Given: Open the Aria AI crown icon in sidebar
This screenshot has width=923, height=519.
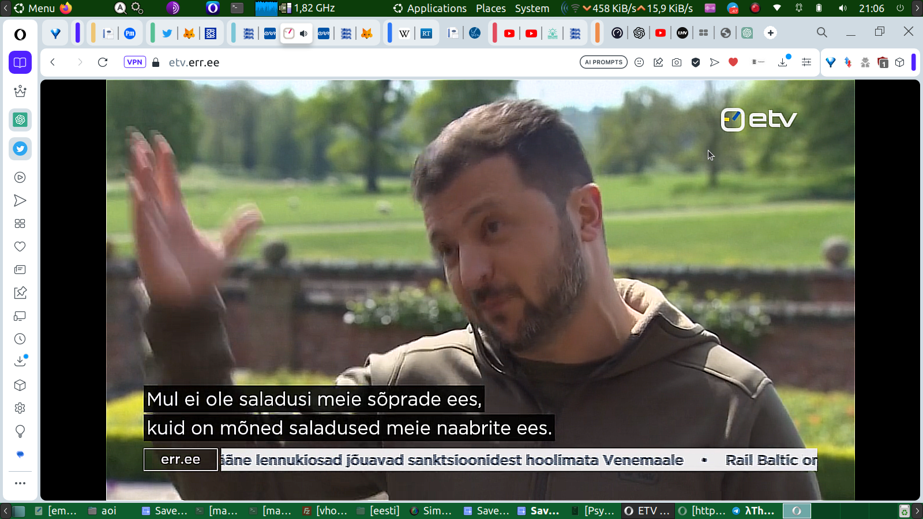Looking at the screenshot, I should (x=20, y=91).
